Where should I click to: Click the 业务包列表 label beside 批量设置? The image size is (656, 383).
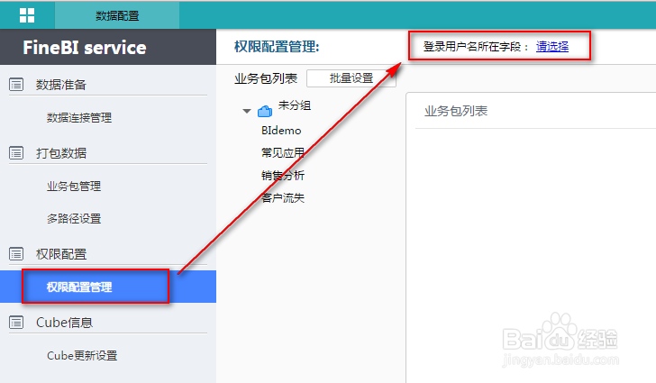click(x=266, y=78)
